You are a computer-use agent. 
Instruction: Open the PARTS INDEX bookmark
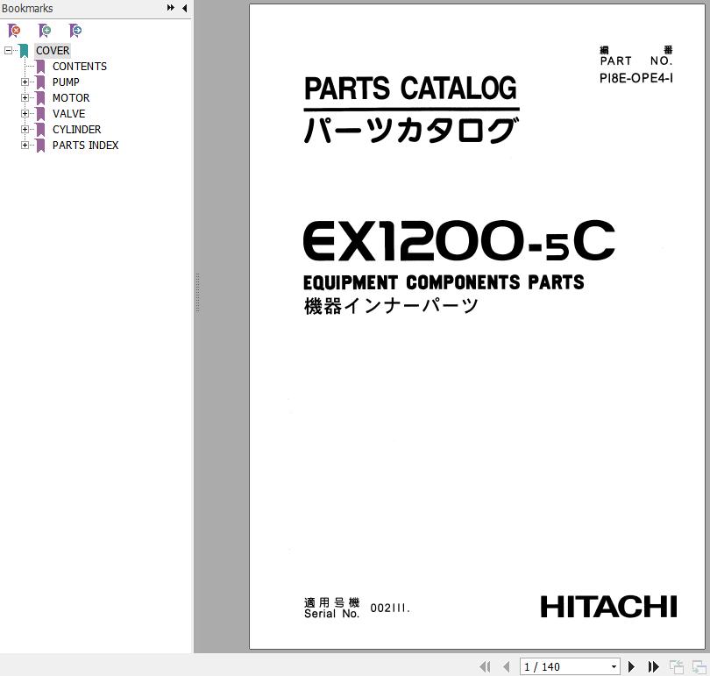pos(86,146)
